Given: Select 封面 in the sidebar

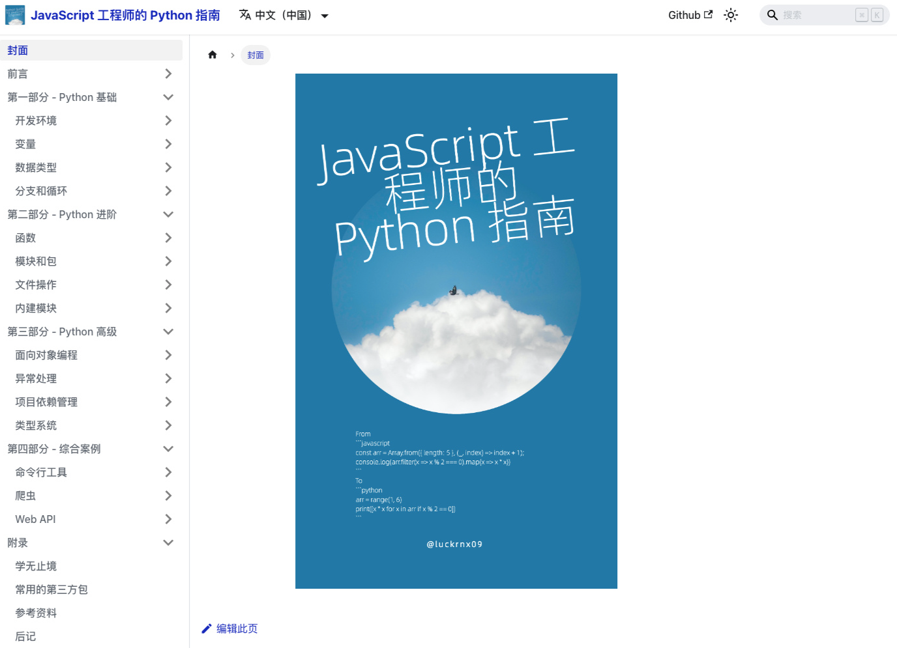Looking at the screenshot, I should pos(91,50).
